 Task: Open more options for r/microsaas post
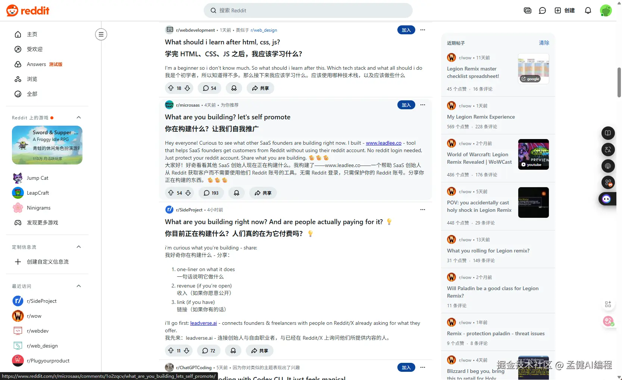pos(423,105)
